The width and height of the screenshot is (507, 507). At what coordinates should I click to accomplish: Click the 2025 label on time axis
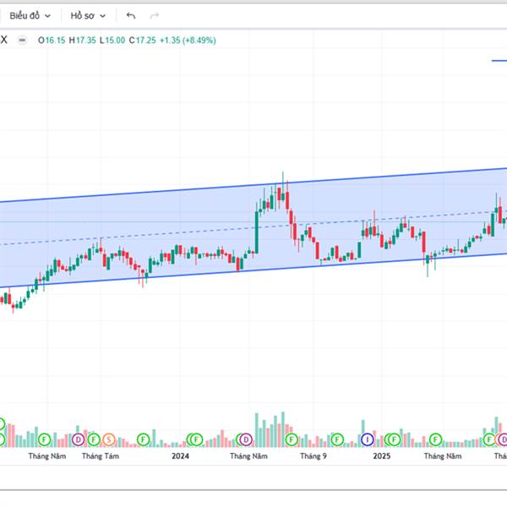(382, 456)
